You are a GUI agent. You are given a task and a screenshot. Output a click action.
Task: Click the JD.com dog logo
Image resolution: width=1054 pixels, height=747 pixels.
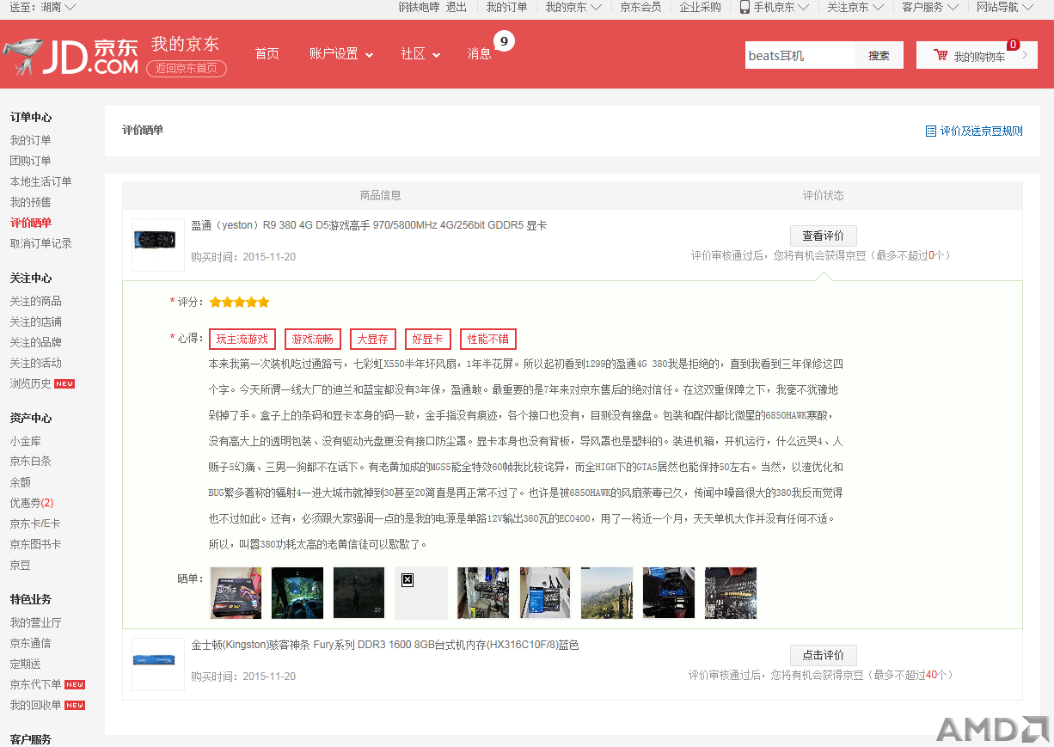(x=70, y=57)
